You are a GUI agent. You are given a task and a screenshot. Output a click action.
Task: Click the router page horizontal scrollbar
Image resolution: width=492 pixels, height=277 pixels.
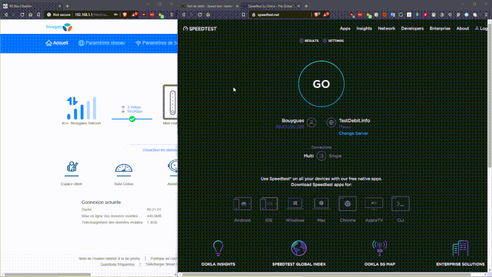coord(47,274)
